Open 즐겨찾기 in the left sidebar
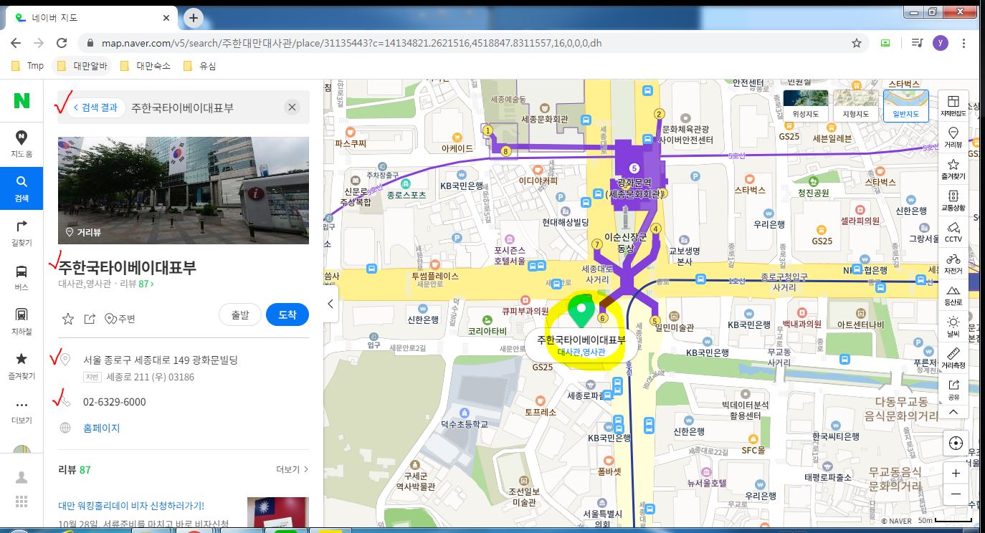Screen dimensions: 985x533 click(22, 365)
